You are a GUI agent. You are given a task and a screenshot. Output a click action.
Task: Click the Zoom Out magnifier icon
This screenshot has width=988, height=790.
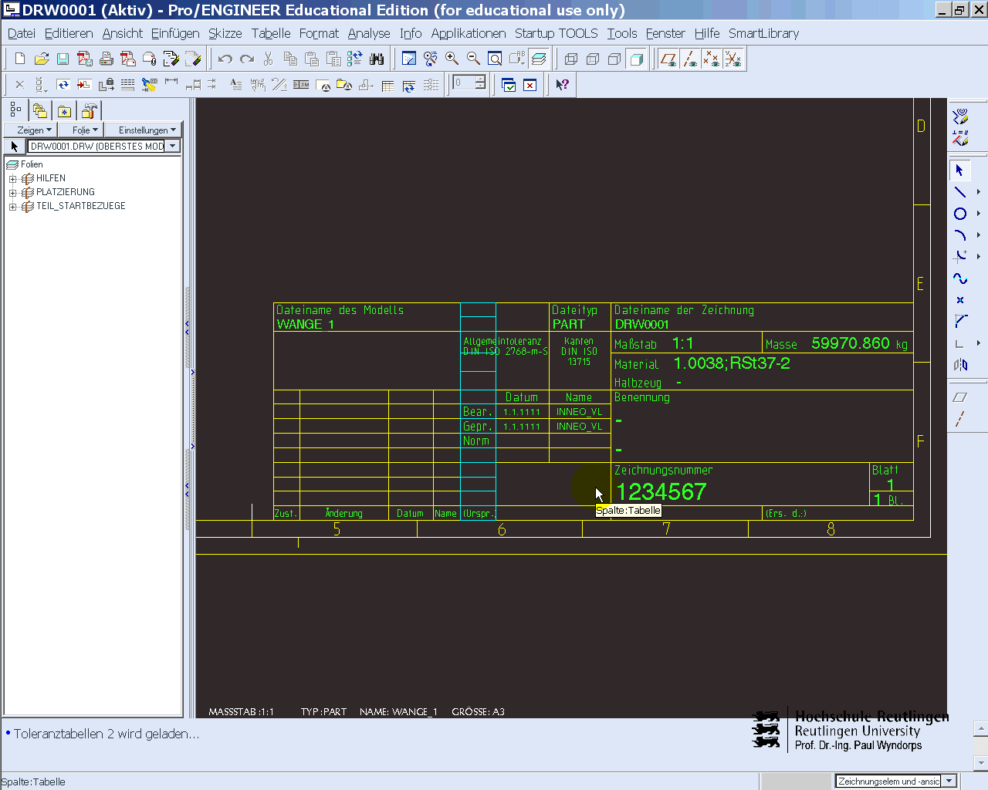[x=474, y=59]
